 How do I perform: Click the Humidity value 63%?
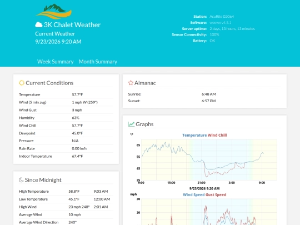tap(76, 118)
